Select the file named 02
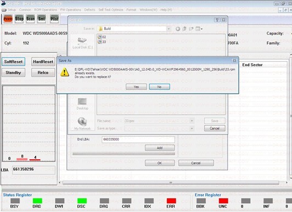Image resolution: width=292 pixels, height=212 pixels. [102, 37]
